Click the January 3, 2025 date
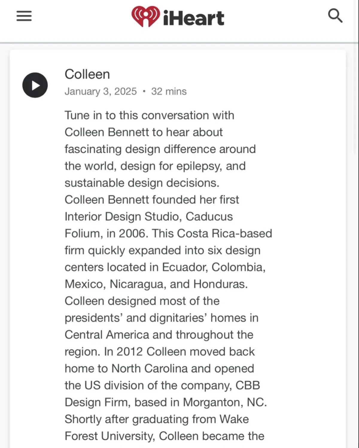The height and width of the screenshot is (448, 359). (x=101, y=91)
